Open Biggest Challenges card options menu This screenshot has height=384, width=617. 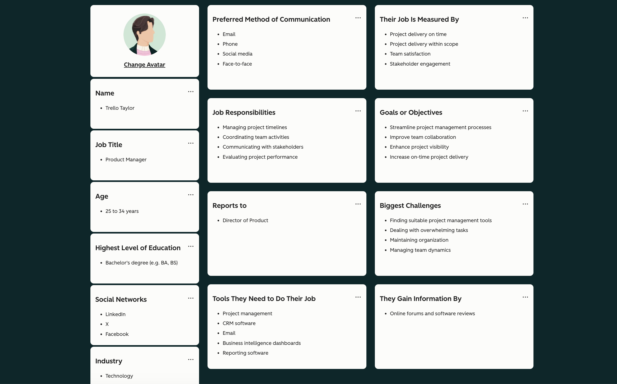tap(525, 204)
